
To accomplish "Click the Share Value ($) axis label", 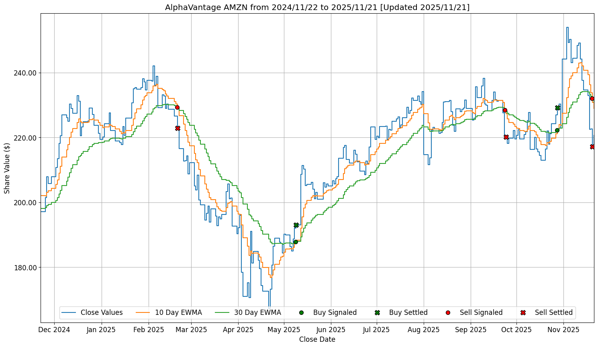I will point(7,168).
